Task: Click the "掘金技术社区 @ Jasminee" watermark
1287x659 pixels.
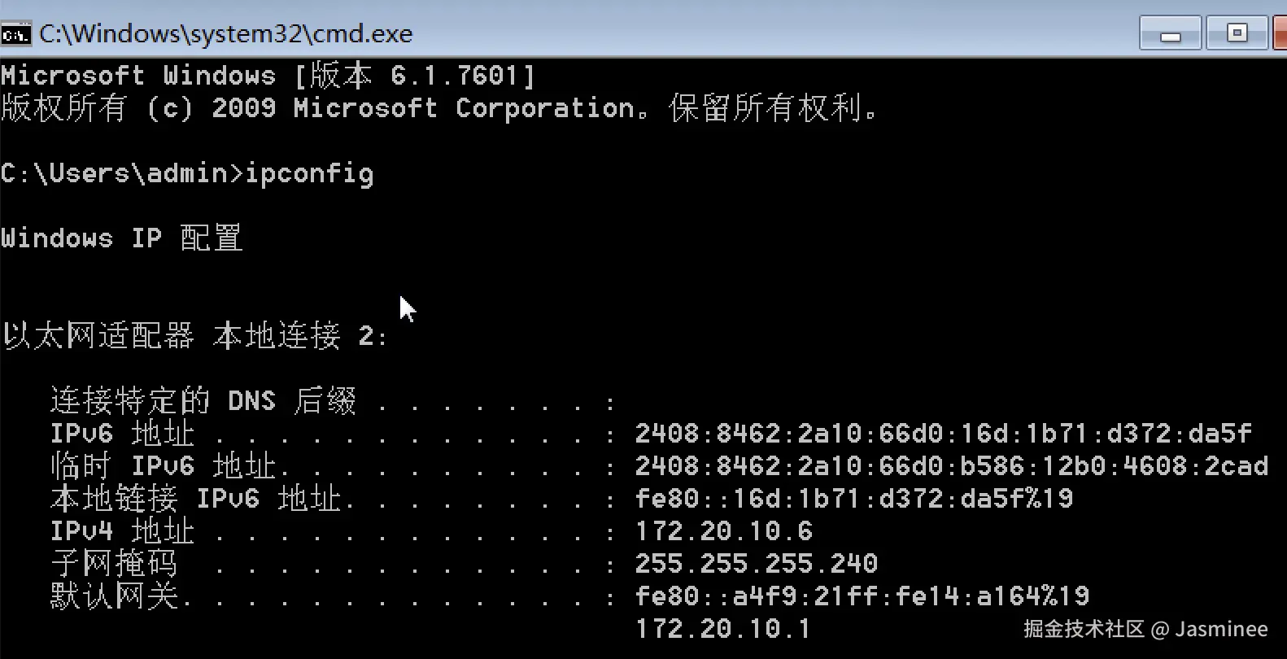Action: pyautogui.click(x=1145, y=629)
